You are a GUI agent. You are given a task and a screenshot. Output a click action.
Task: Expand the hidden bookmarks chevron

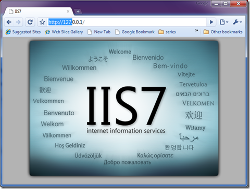click(196, 31)
